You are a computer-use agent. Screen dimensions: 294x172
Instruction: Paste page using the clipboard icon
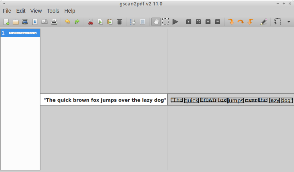click(x=110, y=22)
